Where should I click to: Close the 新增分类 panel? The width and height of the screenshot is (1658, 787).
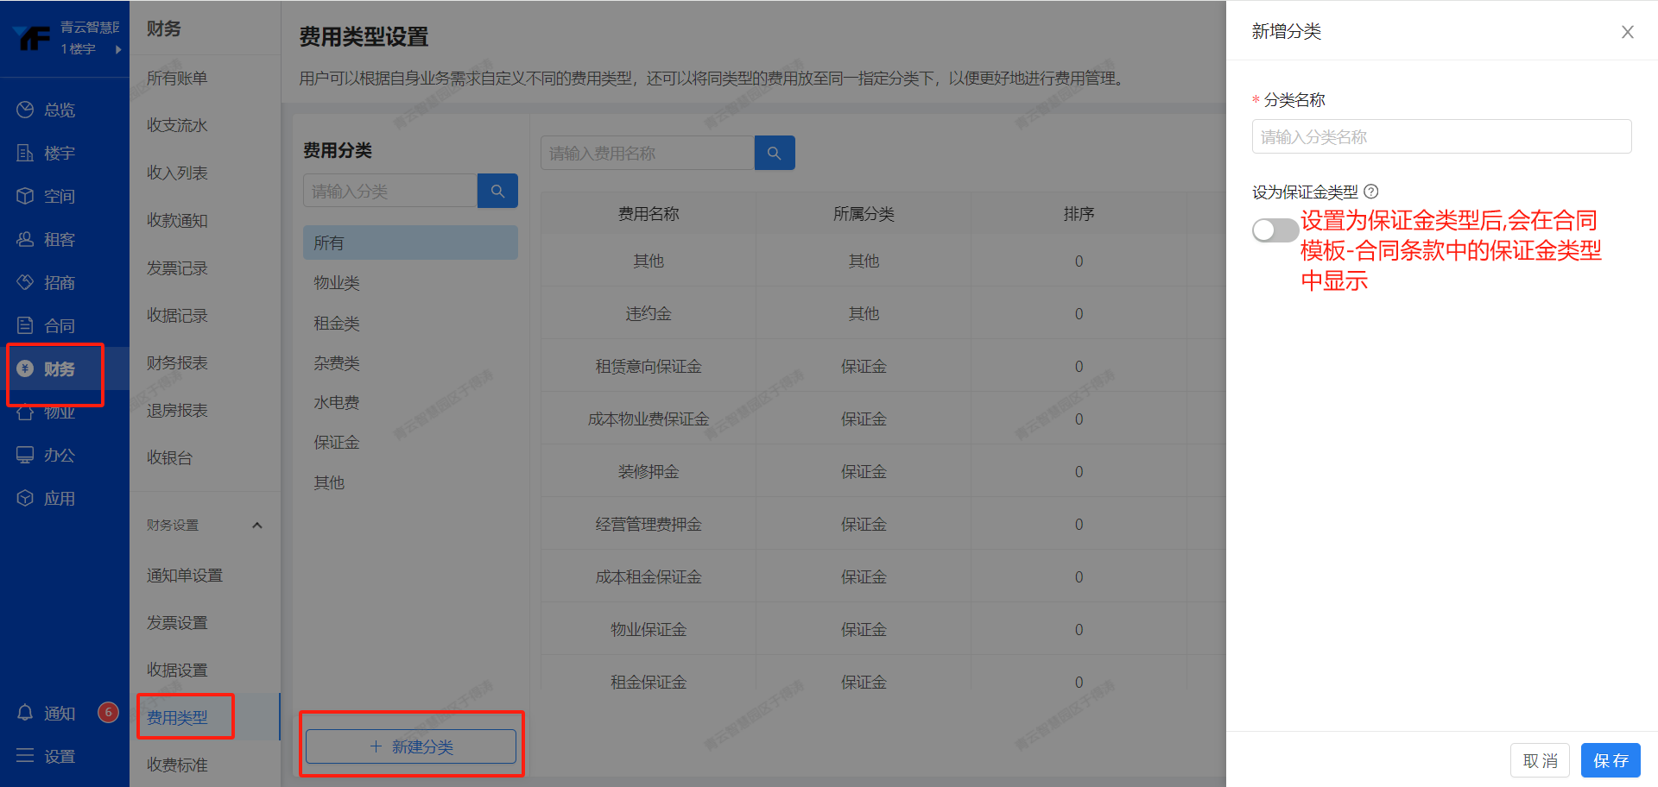pyautogui.click(x=1627, y=32)
